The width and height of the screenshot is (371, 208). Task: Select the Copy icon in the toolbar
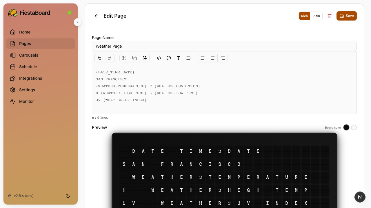pos(134,58)
